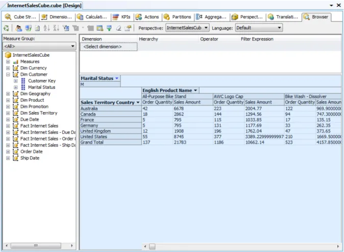The height and width of the screenshot is (252, 344).
Task: Switch to the Cube Structure tab
Action: click(20, 17)
